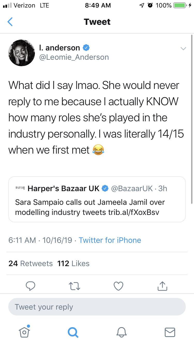Tap the @Leomie_Anderson handle
Screen dimensions: 194x345
coord(74,57)
